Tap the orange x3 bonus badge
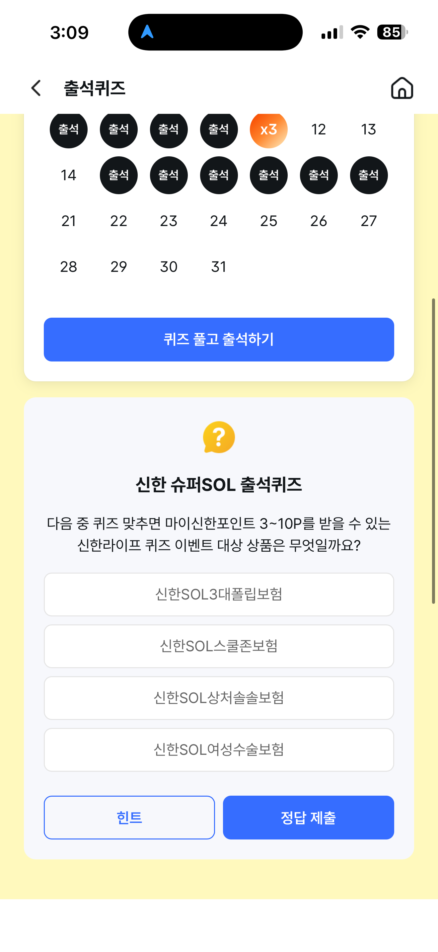The image size is (438, 952). (x=268, y=129)
